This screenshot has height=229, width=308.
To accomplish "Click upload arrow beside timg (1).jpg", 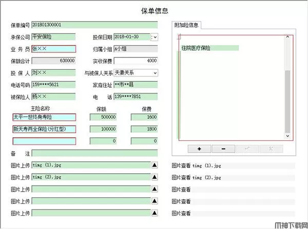I will 155,165.
